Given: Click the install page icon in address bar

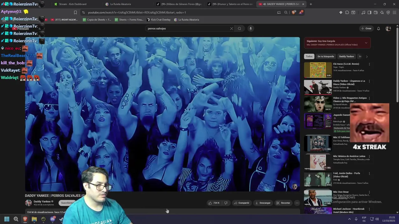Looking at the screenshot, I should coord(279,12).
